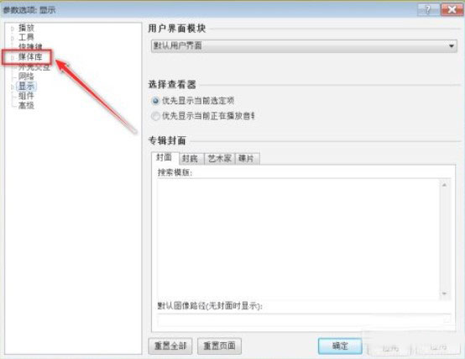Click the help question mark button
The image size is (465, 359).
[x=428, y=10]
